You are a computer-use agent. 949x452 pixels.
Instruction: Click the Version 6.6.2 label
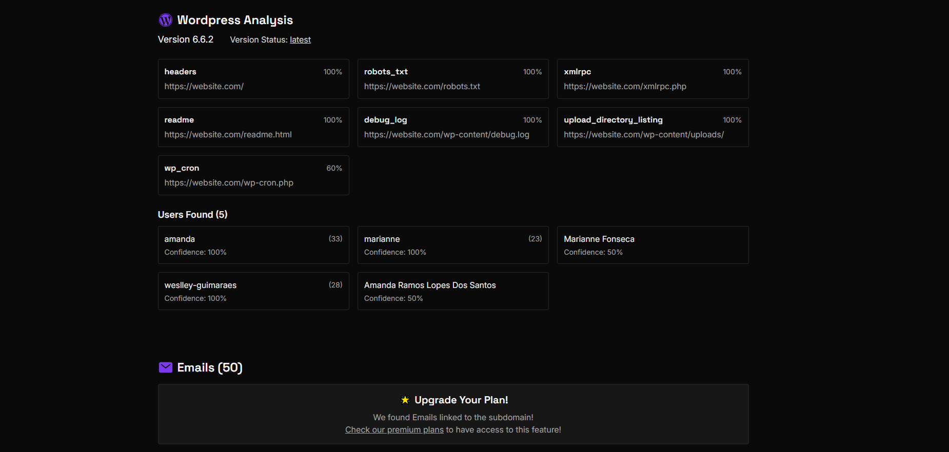[x=186, y=39]
